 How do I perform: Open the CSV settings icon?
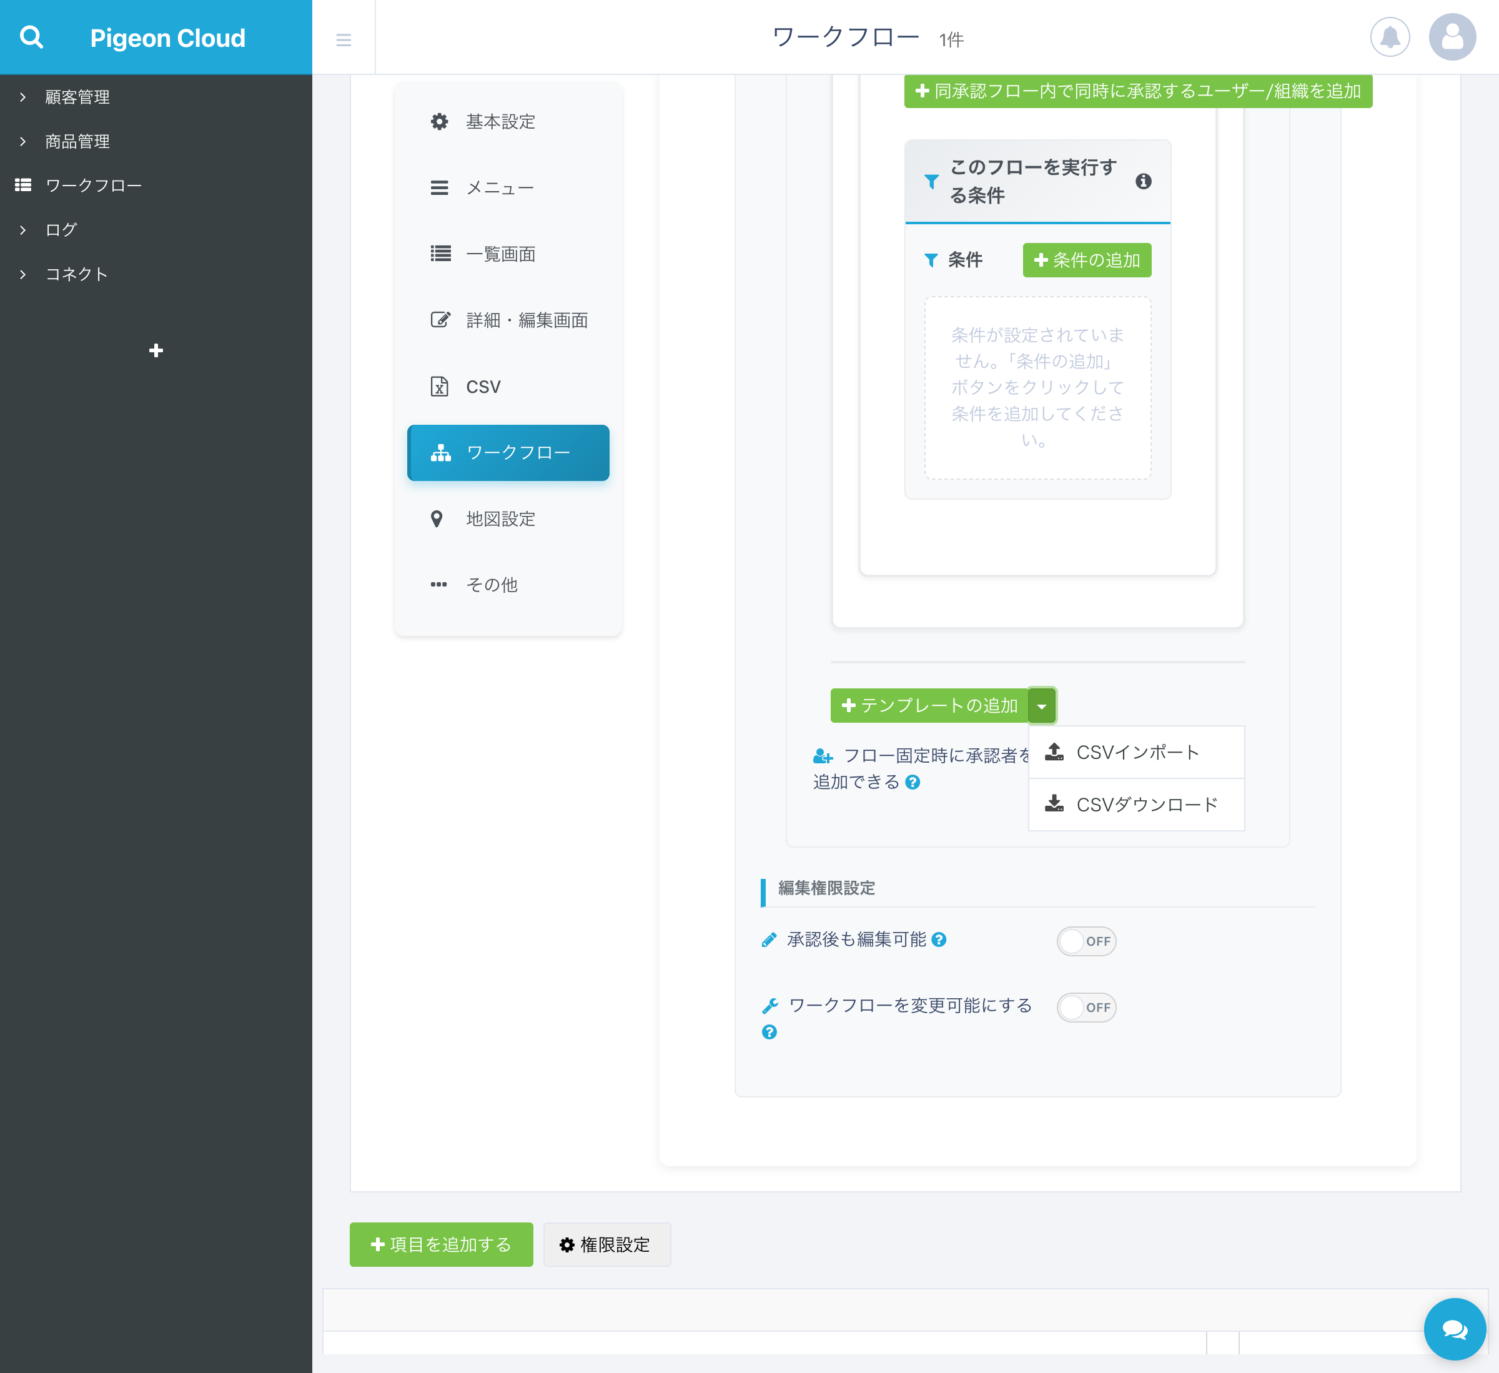[x=440, y=386]
